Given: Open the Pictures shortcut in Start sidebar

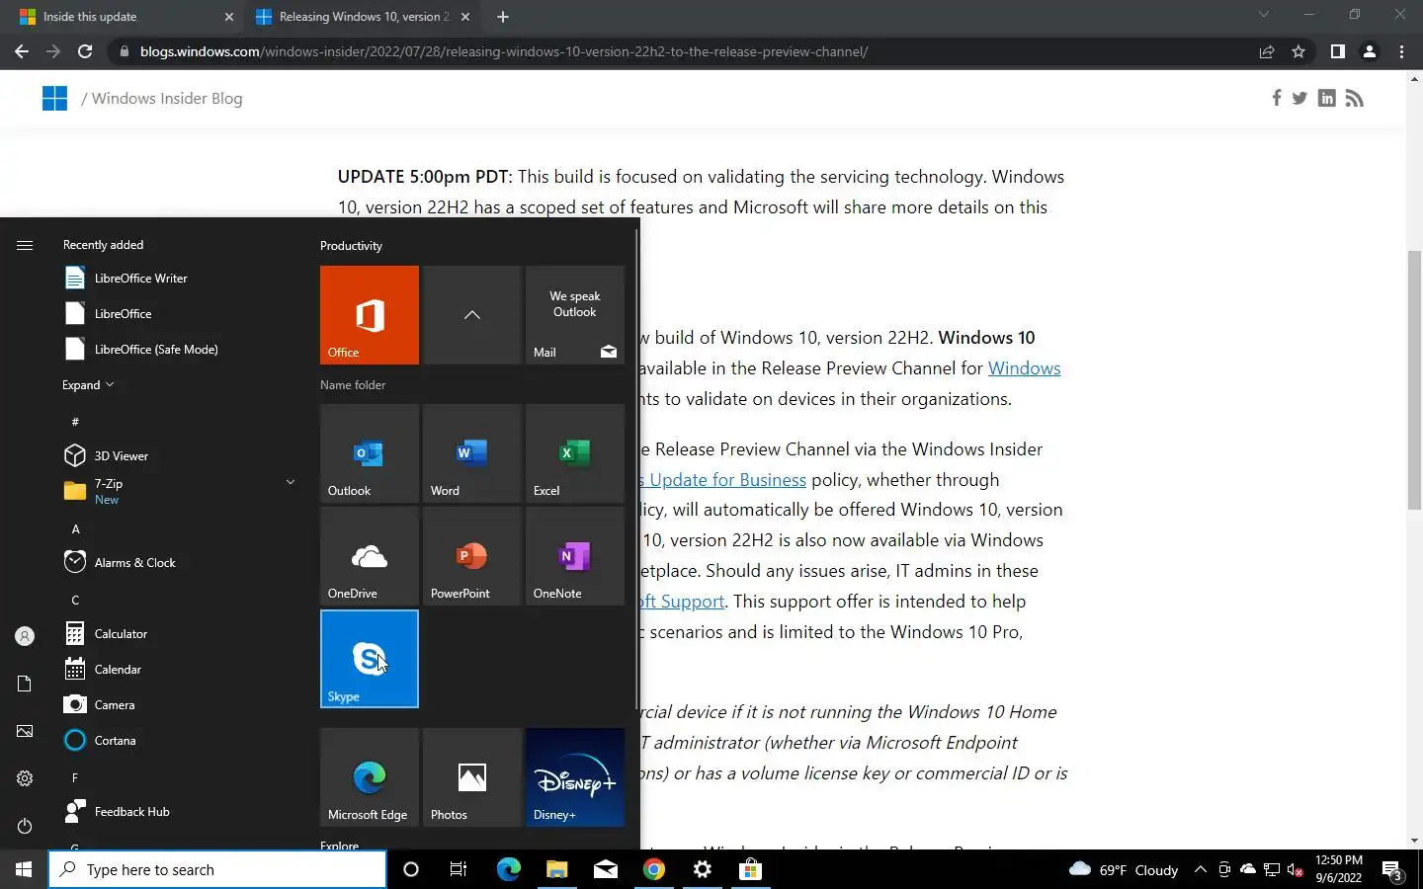Looking at the screenshot, I should pyautogui.click(x=25, y=731).
